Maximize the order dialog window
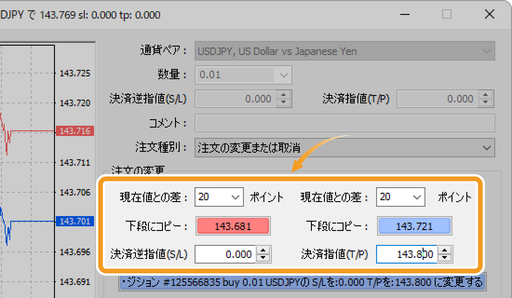The height and width of the screenshot is (298, 512). [447, 14]
